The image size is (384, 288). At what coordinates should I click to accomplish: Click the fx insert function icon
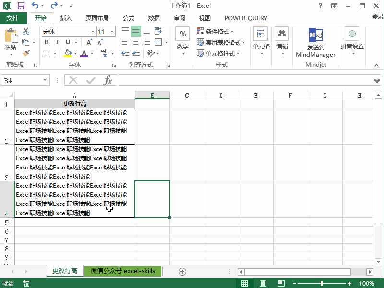click(108, 80)
